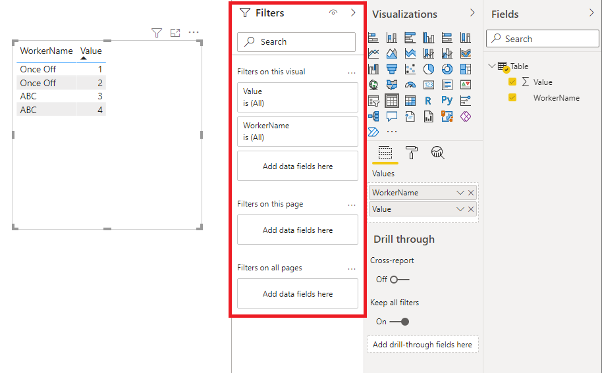Open Focus mode on the table visual
This screenshot has height=373, width=602.
(175, 33)
